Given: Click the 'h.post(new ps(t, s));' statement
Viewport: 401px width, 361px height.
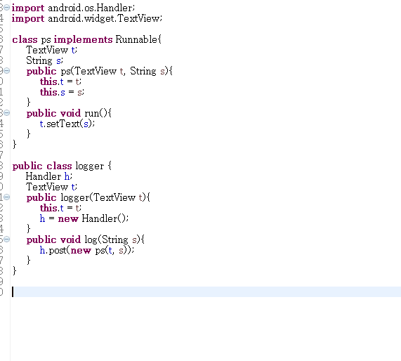Looking at the screenshot, I should [x=87, y=250].
